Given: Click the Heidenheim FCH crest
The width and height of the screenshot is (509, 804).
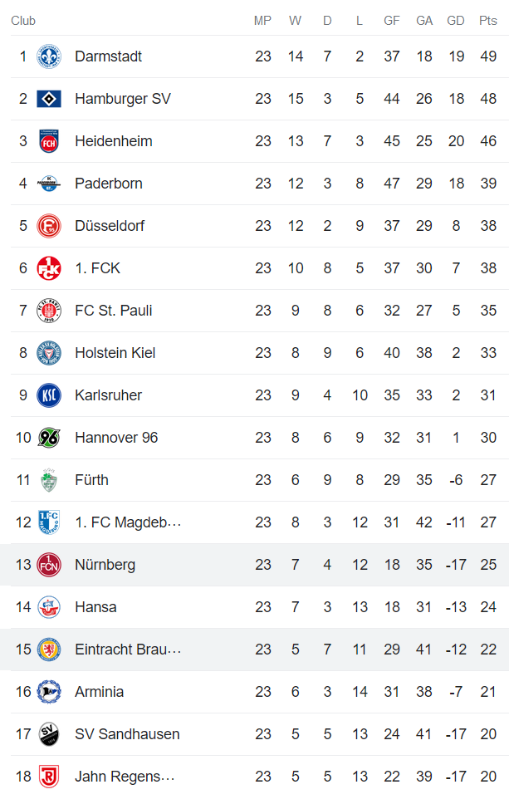Looking at the screenshot, I should click(49, 141).
